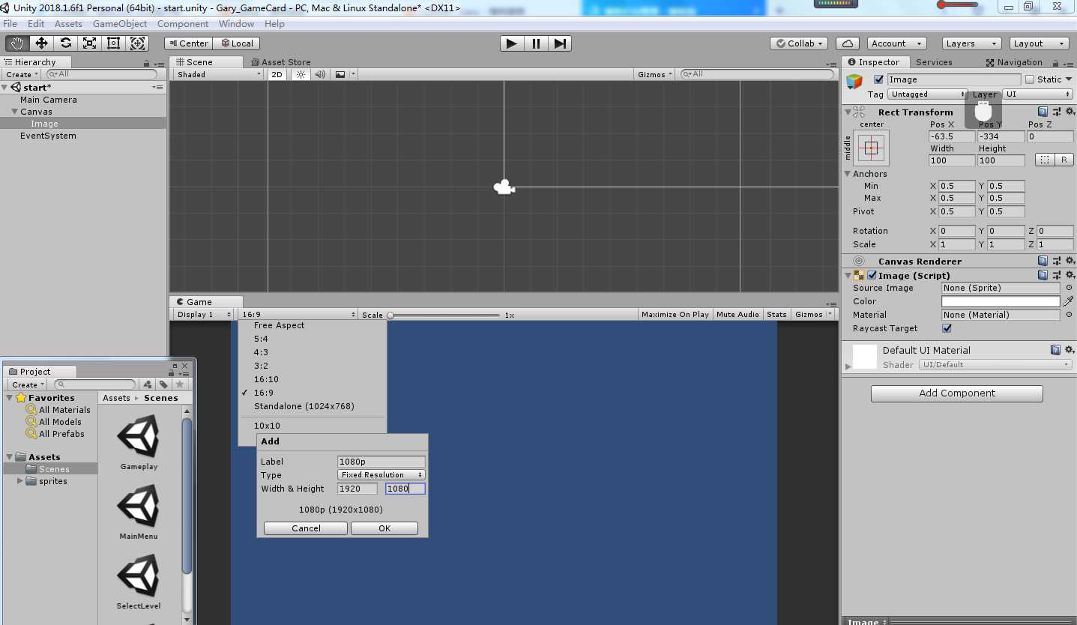
Task: Click Cancel in the Add dialog
Action: 306,528
